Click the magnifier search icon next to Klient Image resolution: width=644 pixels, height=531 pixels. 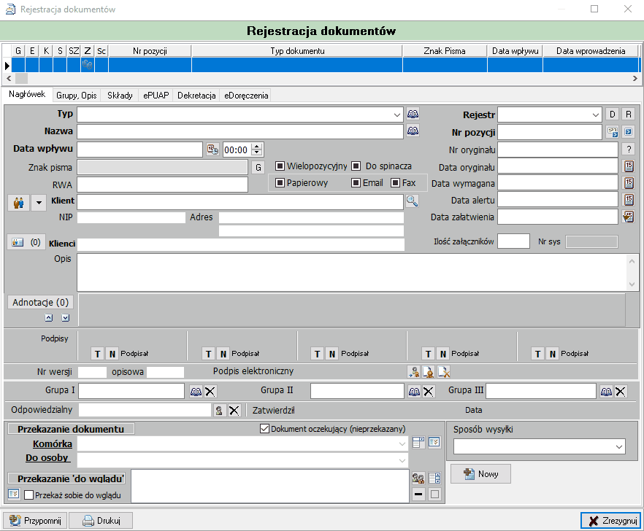412,201
